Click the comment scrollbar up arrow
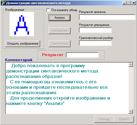This screenshot has height=125, width=137. 131,65
